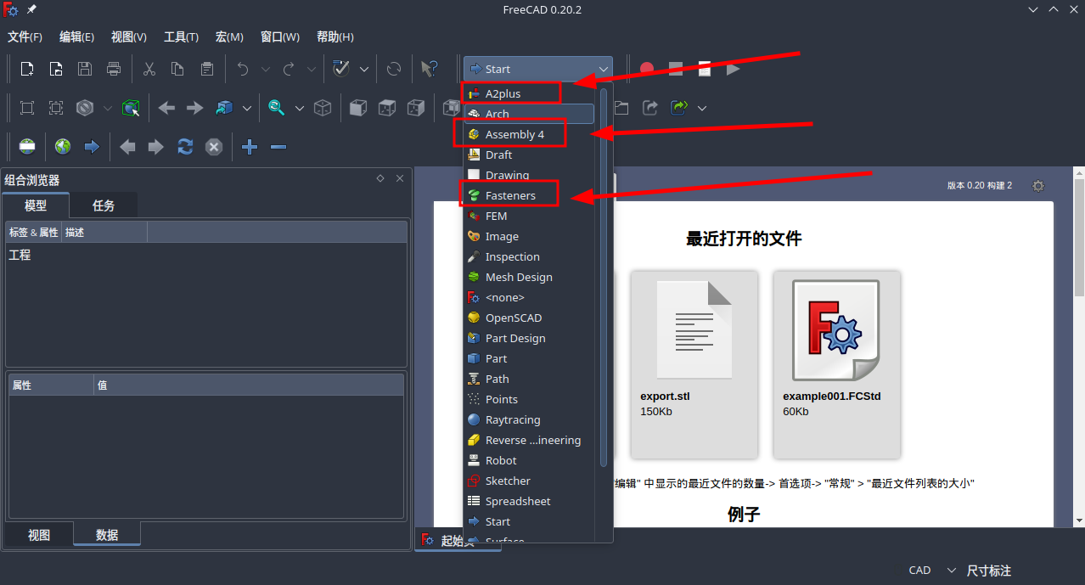The height and width of the screenshot is (585, 1085).
Task: Click the Paste clipboard icon
Action: [x=206, y=69]
